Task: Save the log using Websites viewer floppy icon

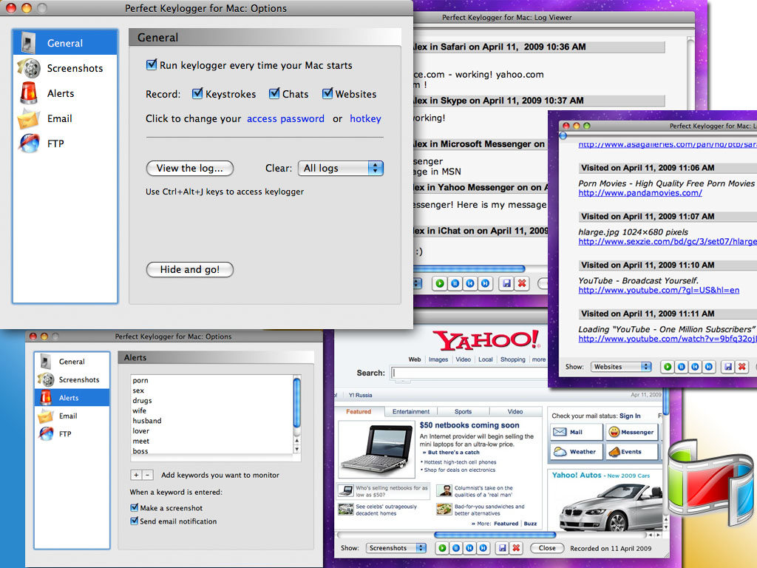Action: coord(728,367)
